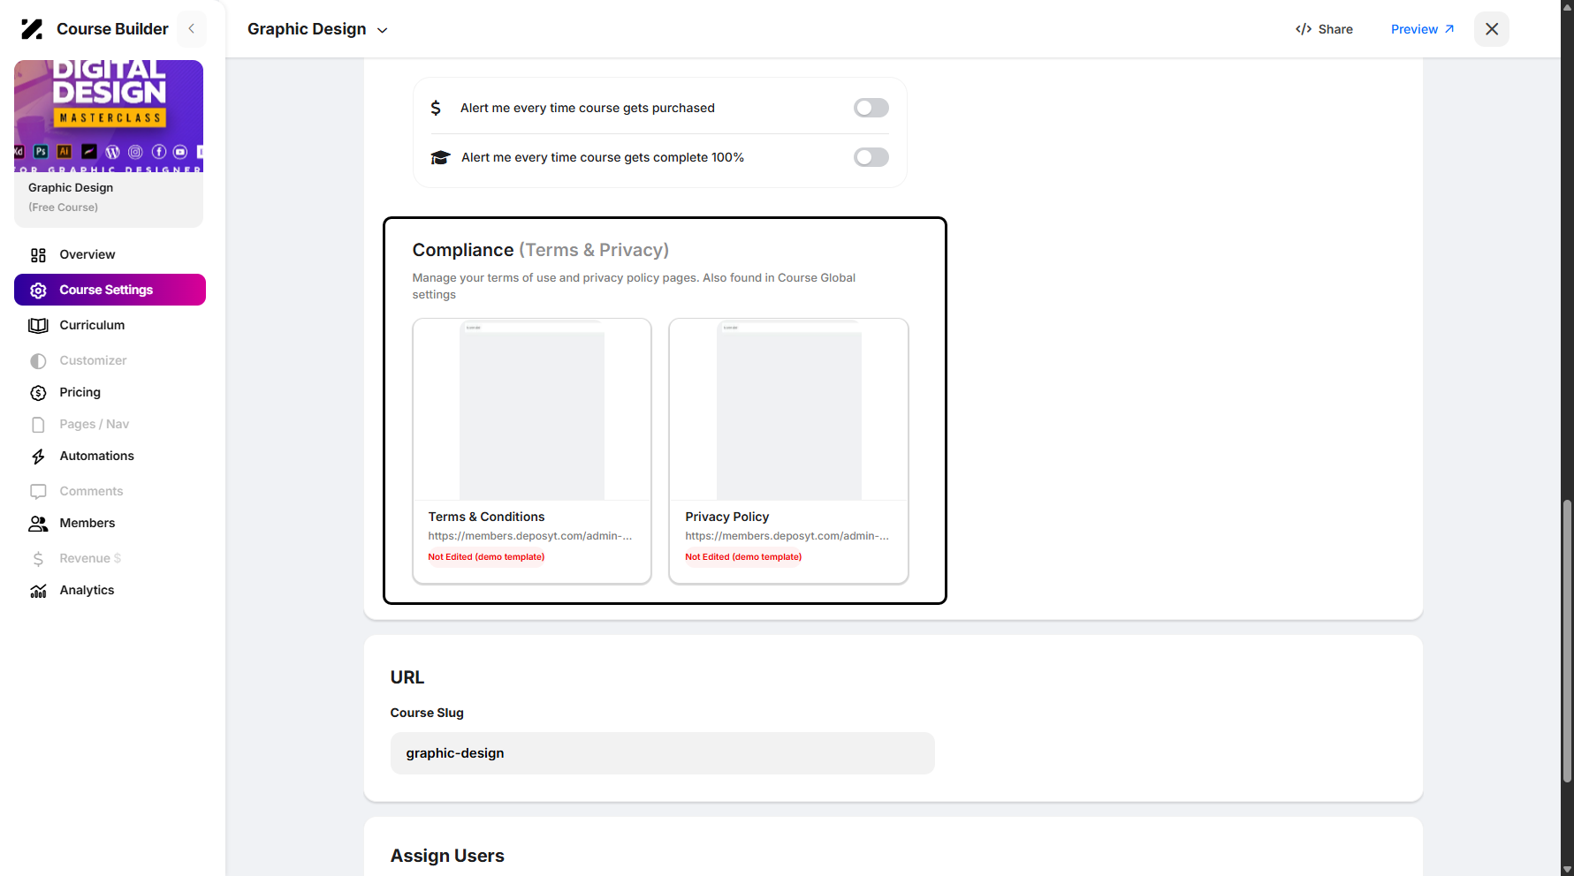Click the Curriculum book icon
1574x876 pixels.
(x=38, y=326)
